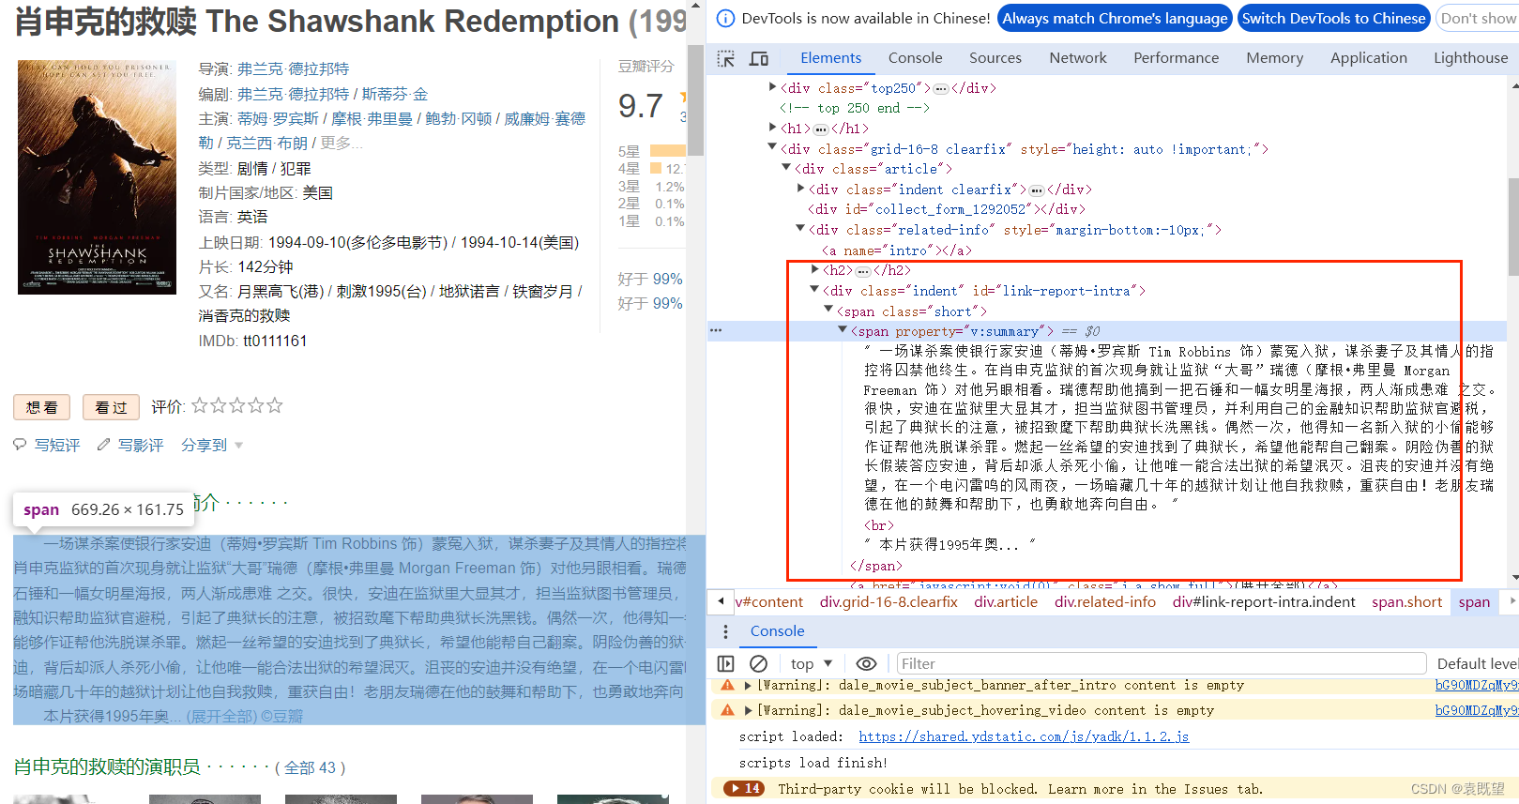1519x804 pixels.
Task: Select the Console drawer tab
Action: 777,631
